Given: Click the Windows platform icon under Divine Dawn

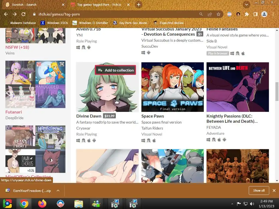Looking at the screenshot, I should (x=78, y=141).
